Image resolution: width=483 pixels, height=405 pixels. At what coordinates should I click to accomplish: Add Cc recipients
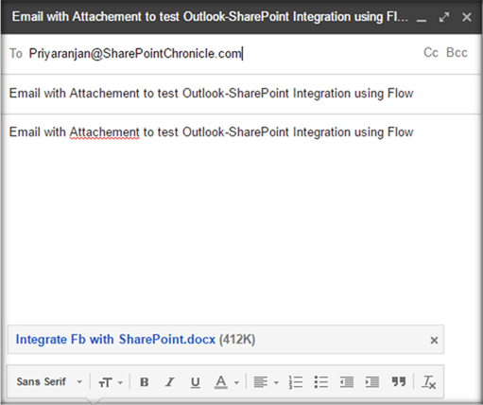tap(431, 53)
